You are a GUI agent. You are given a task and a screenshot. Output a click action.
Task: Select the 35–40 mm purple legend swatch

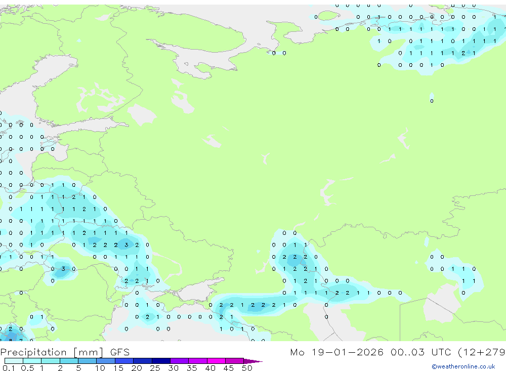198,361
